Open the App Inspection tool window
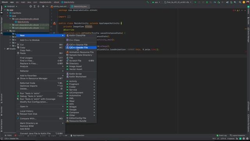 (77, 136)
